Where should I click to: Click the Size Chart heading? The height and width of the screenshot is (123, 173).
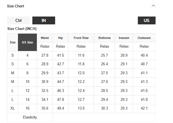tap(15, 6)
